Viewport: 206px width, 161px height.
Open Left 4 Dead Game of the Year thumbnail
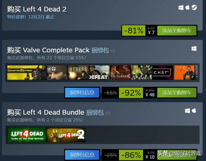click(x=27, y=135)
